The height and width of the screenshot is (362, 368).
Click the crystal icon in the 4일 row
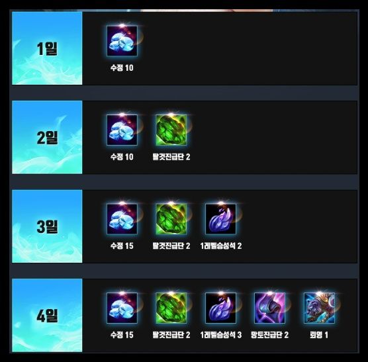pos(122,308)
